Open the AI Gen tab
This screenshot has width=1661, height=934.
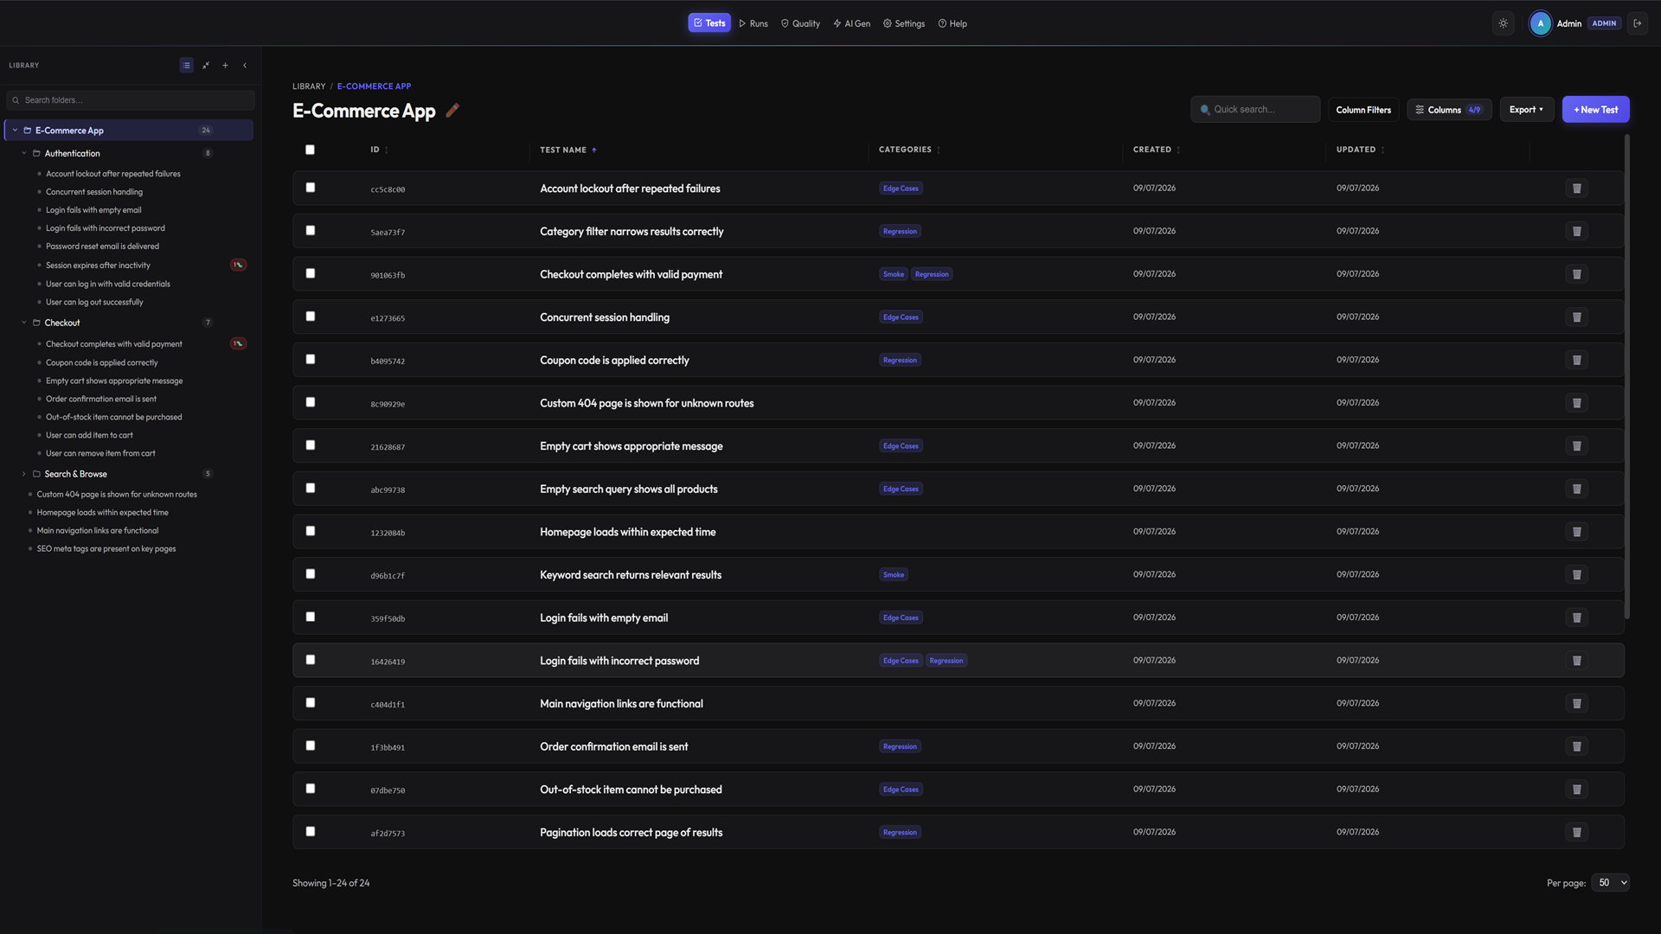852,23
